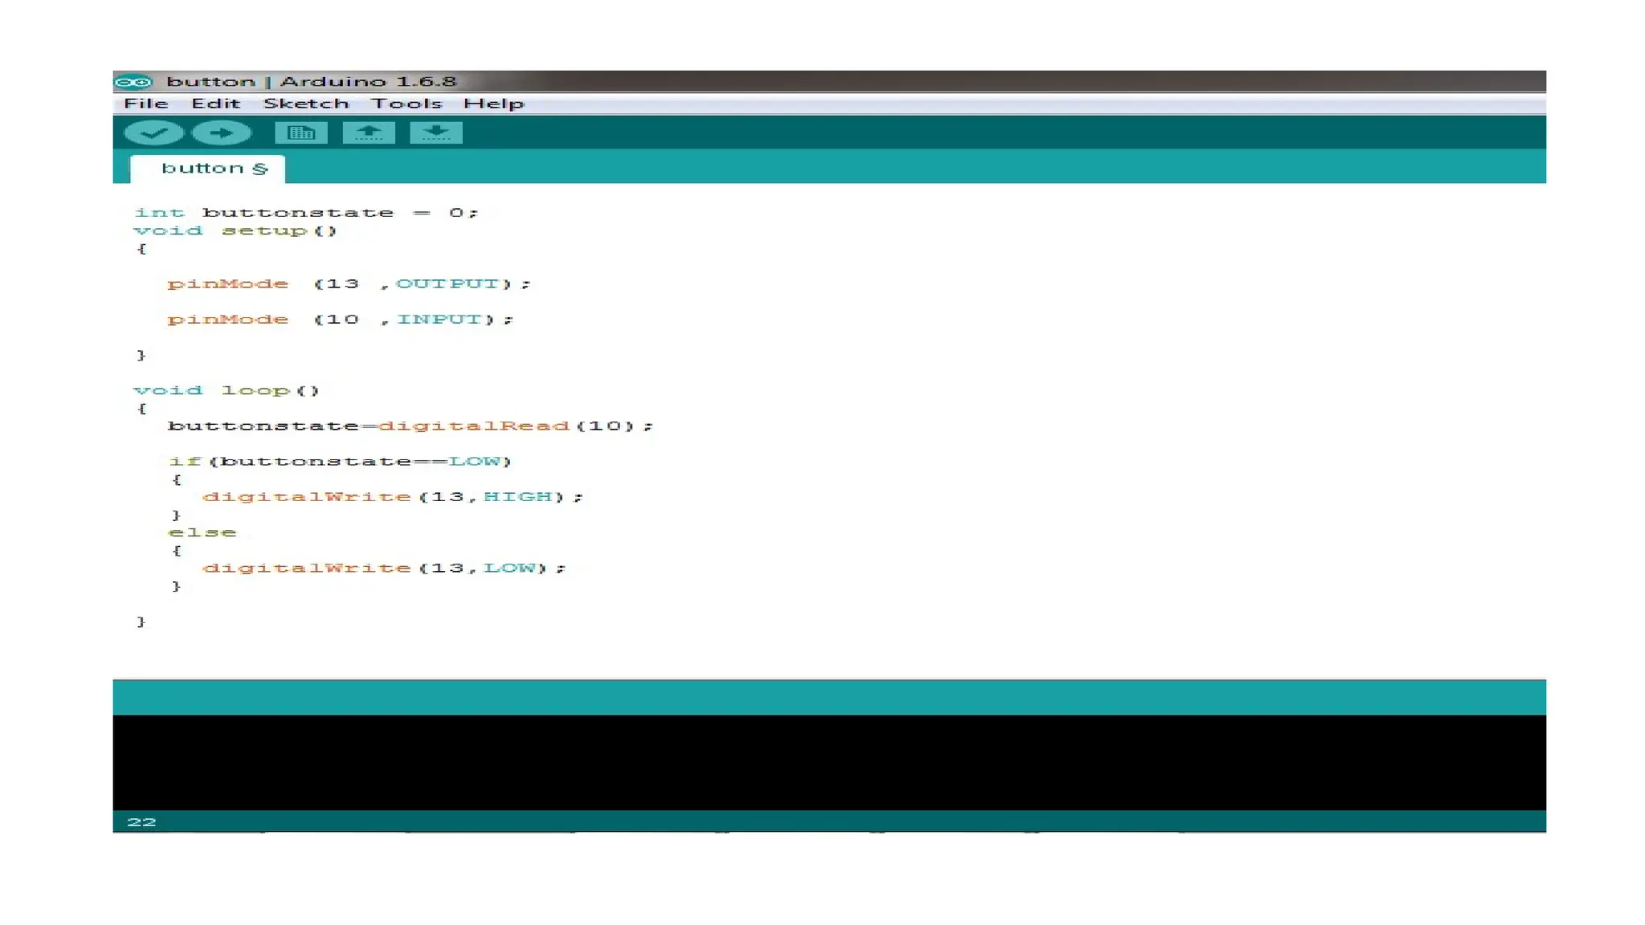Click the else keyword in loop

(x=202, y=533)
